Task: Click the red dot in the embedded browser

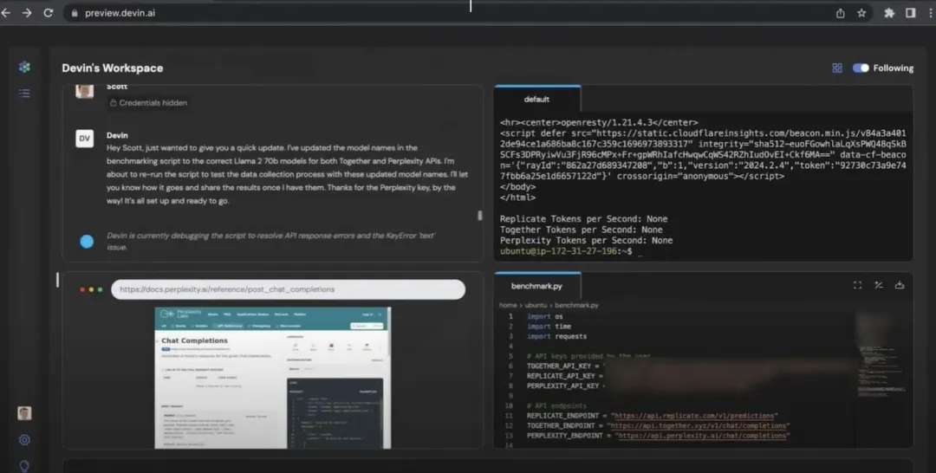Action: pos(82,290)
